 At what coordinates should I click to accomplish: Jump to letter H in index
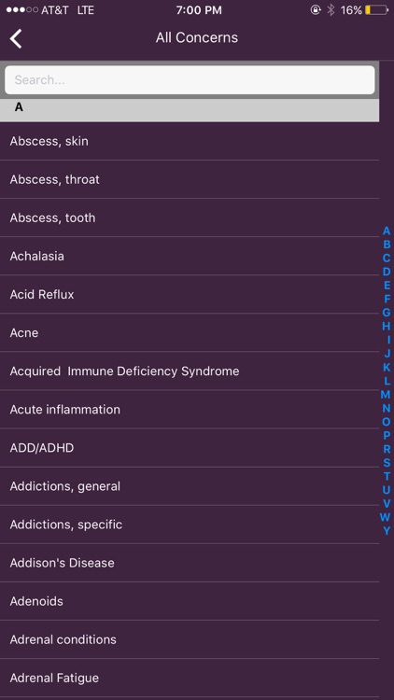coord(387,327)
